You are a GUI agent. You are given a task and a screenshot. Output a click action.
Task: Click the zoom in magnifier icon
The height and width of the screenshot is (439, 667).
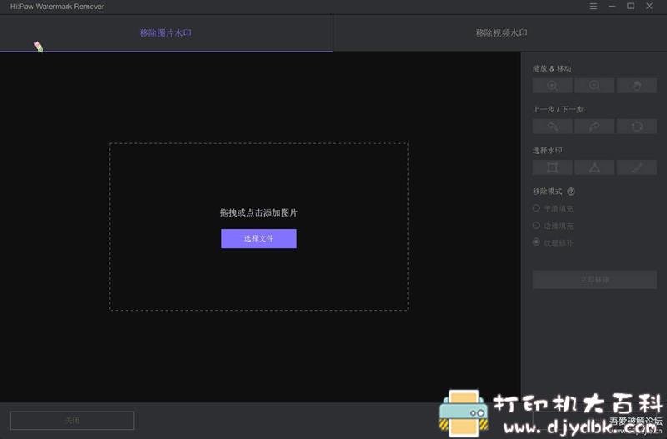[552, 86]
